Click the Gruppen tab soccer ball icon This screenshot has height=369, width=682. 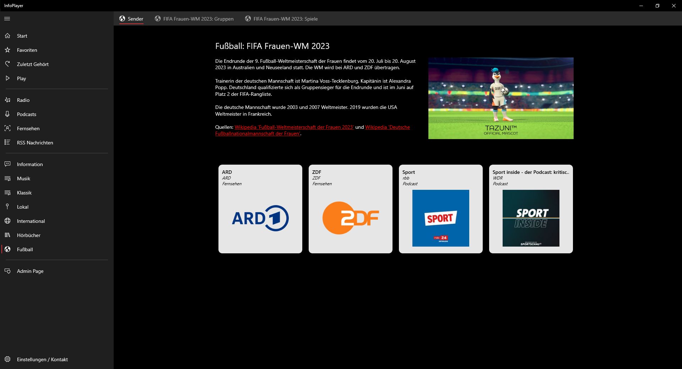[158, 18]
